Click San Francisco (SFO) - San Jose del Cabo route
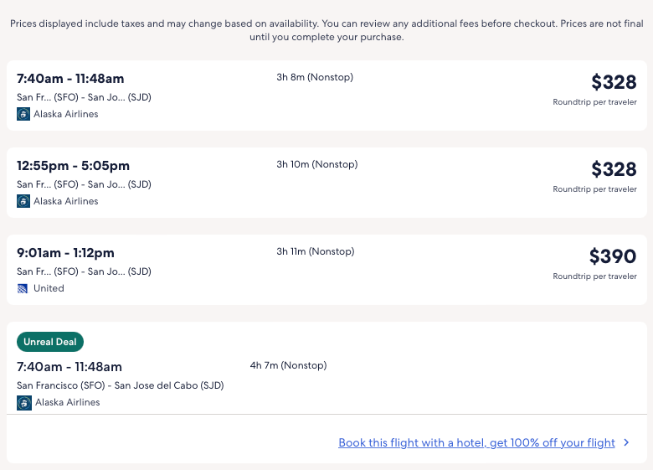 (x=120, y=385)
